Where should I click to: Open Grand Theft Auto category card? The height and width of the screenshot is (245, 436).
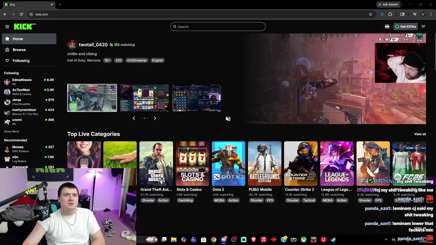point(156,164)
